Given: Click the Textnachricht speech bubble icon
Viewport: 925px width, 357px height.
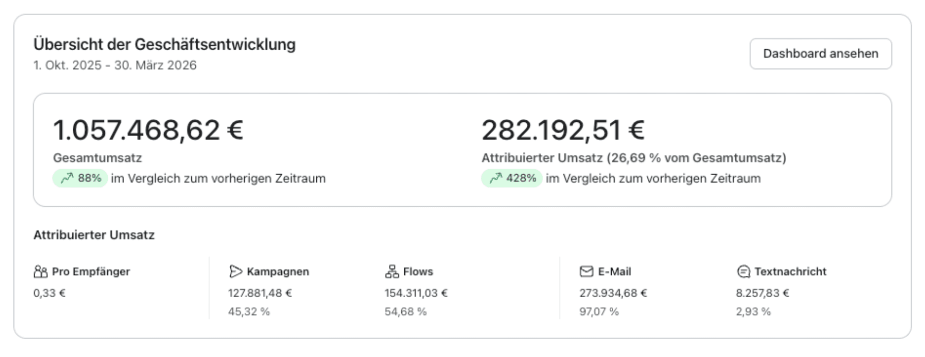Looking at the screenshot, I should [x=743, y=272].
